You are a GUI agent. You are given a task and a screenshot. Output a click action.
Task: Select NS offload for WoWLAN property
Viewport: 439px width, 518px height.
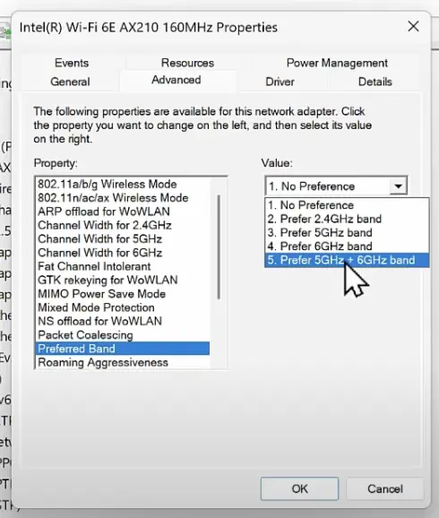[x=122, y=321]
